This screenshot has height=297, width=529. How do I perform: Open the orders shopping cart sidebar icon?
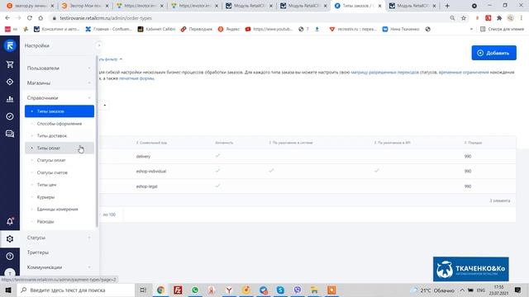pos(10,64)
